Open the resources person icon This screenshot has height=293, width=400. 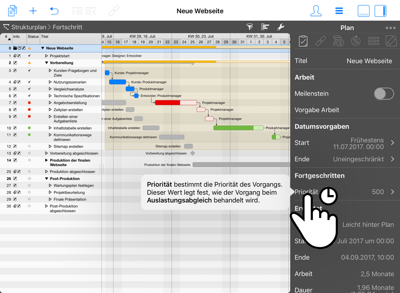(316, 11)
